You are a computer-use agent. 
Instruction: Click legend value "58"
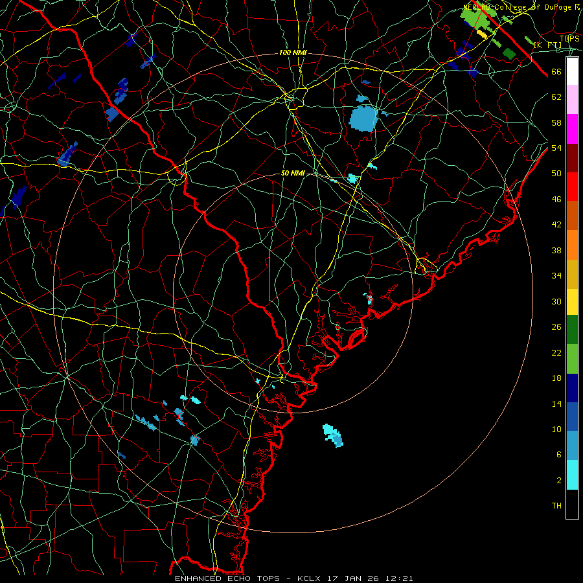click(556, 122)
